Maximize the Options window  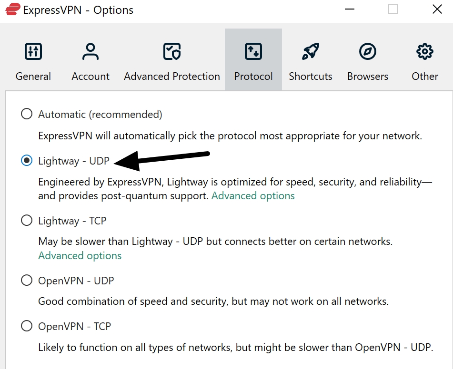click(x=392, y=9)
